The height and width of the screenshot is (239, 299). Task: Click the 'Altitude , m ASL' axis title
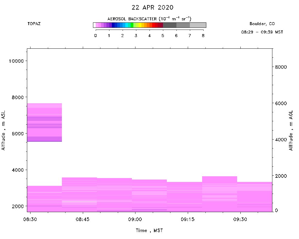tap(3, 130)
